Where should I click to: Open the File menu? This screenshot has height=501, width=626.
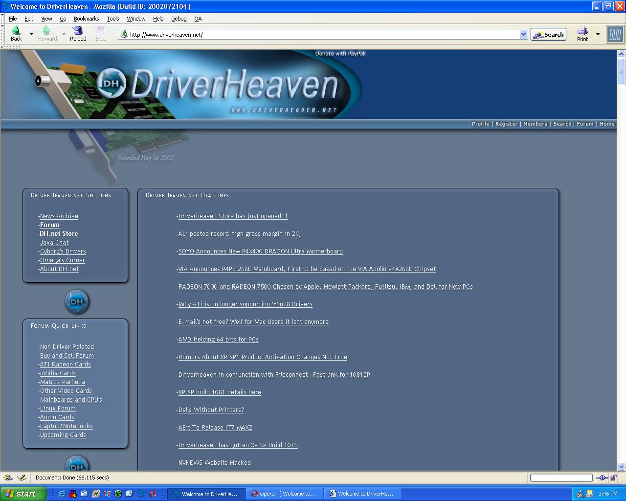pyautogui.click(x=13, y=19)
